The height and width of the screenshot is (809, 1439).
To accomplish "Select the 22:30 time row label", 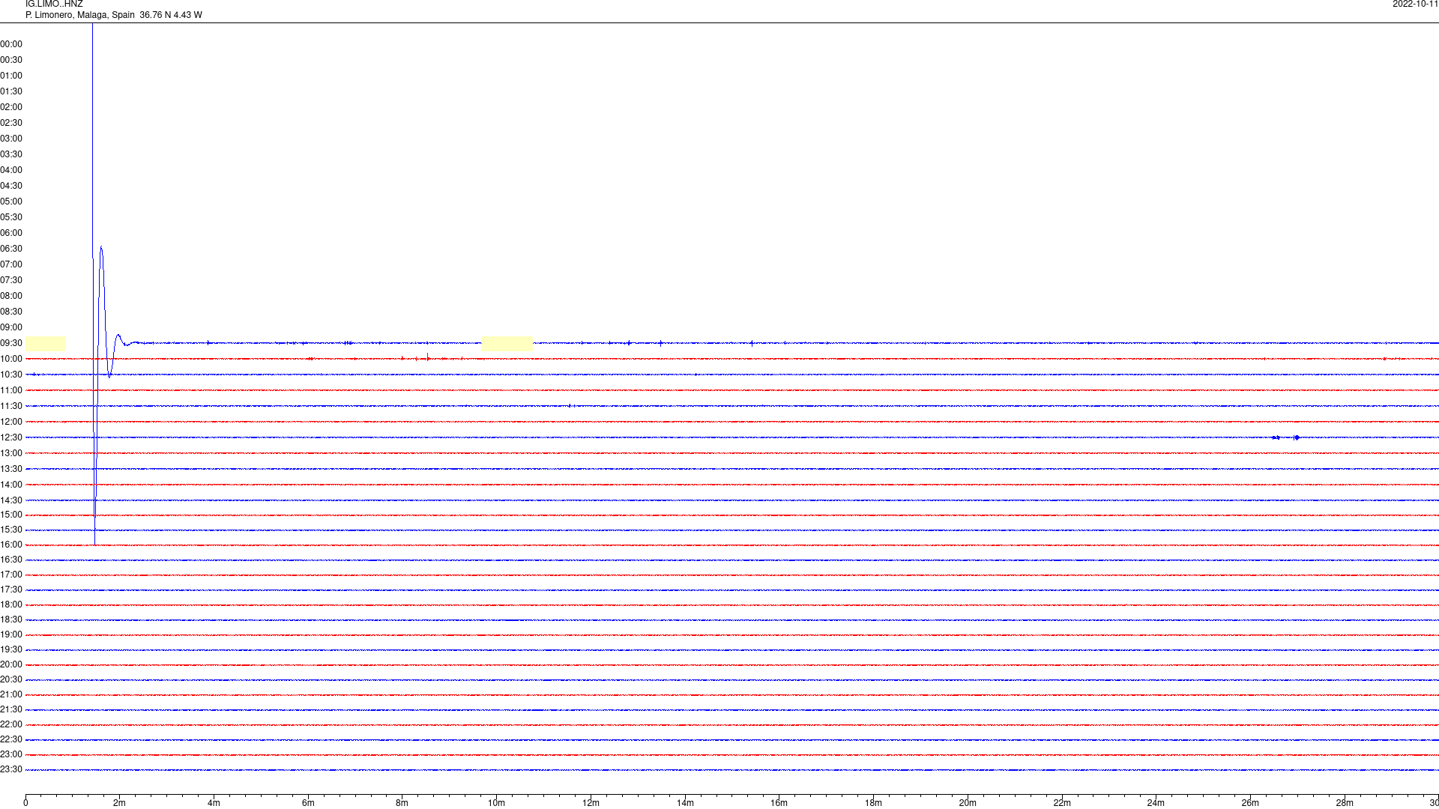I will 11,739.
